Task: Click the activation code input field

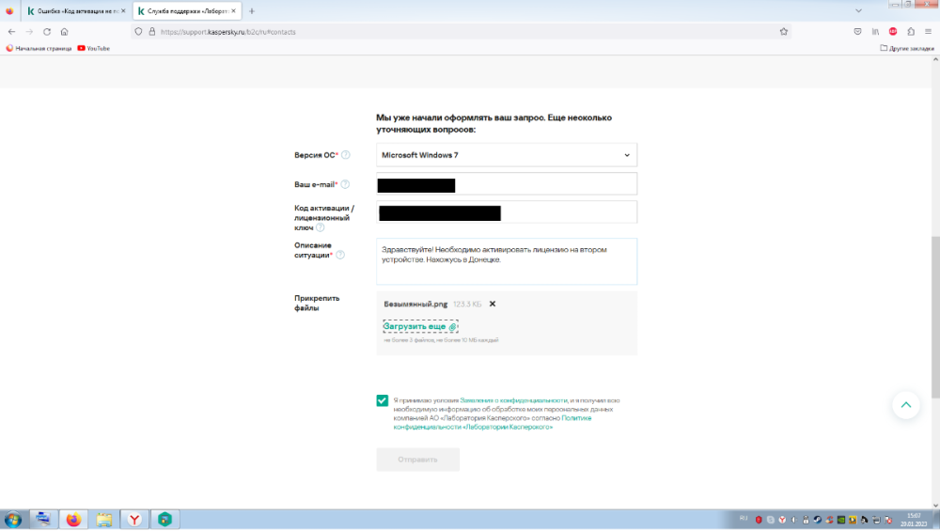Action: pos(507,212)
